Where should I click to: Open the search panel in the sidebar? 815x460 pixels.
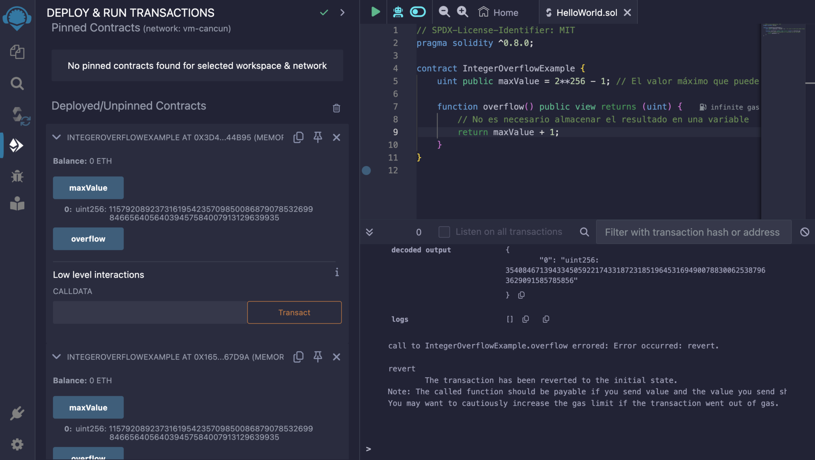(17, 84)
